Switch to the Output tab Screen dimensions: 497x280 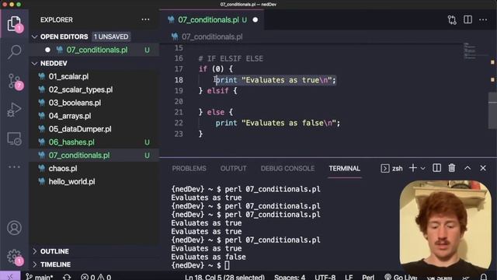coord(233,169)
